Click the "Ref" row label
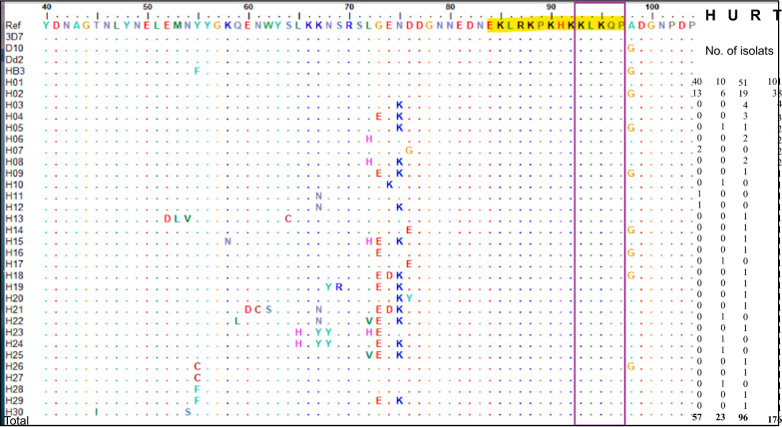The image size is (782, 427). click(13, 25)
